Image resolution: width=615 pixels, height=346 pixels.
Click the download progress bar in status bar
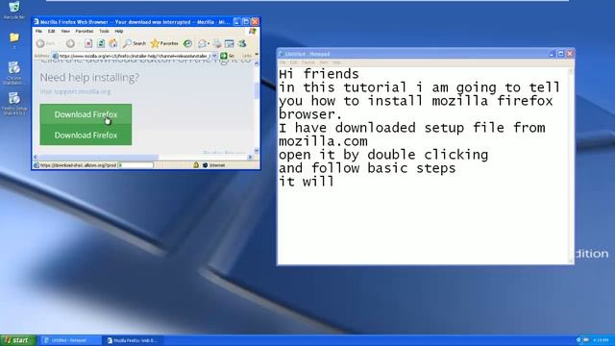click(135, 165)
